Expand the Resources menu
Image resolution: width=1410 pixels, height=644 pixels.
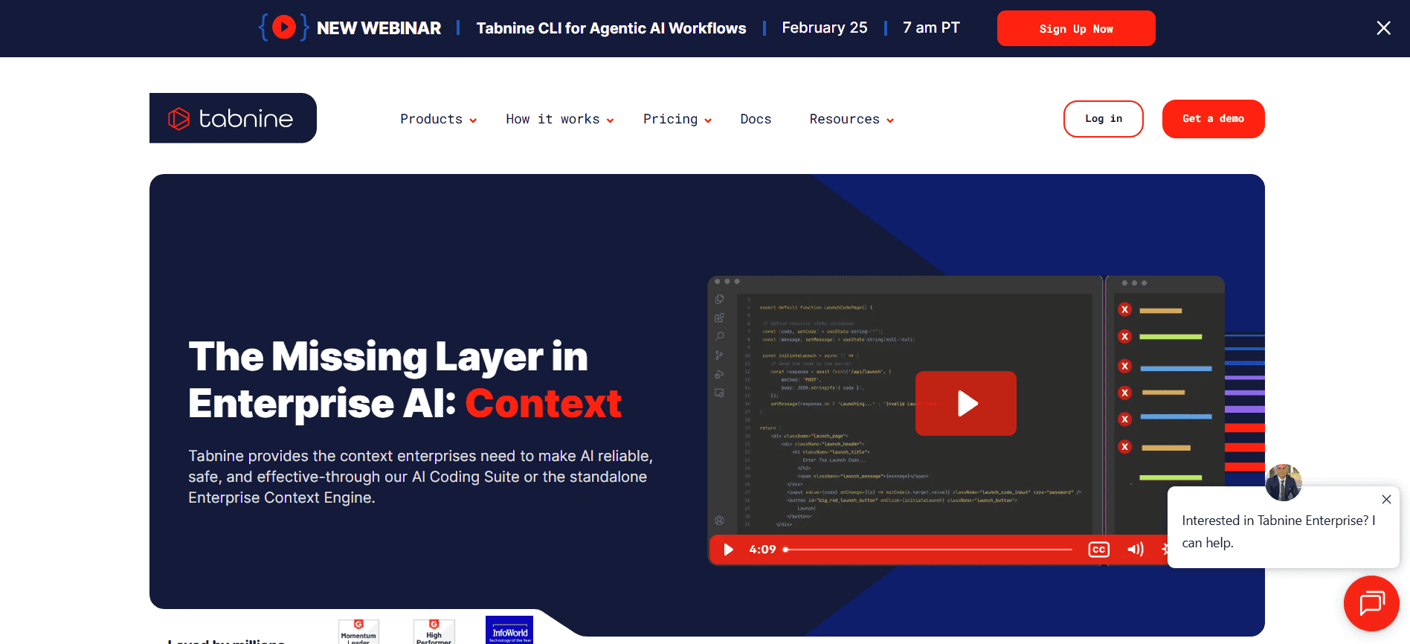(852, 119)
